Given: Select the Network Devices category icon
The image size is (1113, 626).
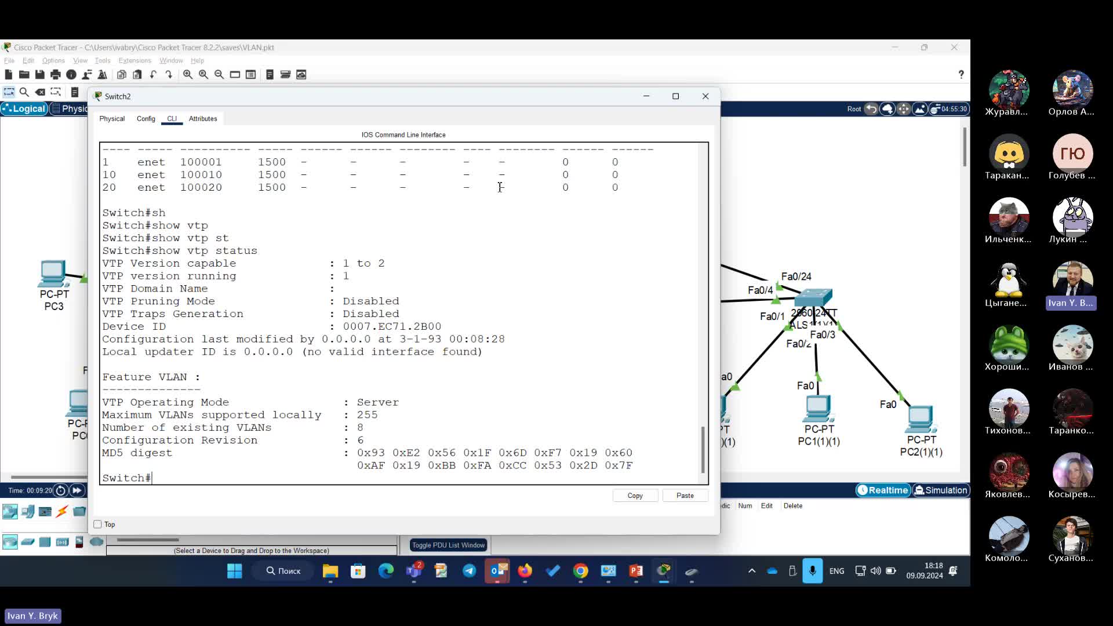Looking at the screenshot, I should (10, 511).
